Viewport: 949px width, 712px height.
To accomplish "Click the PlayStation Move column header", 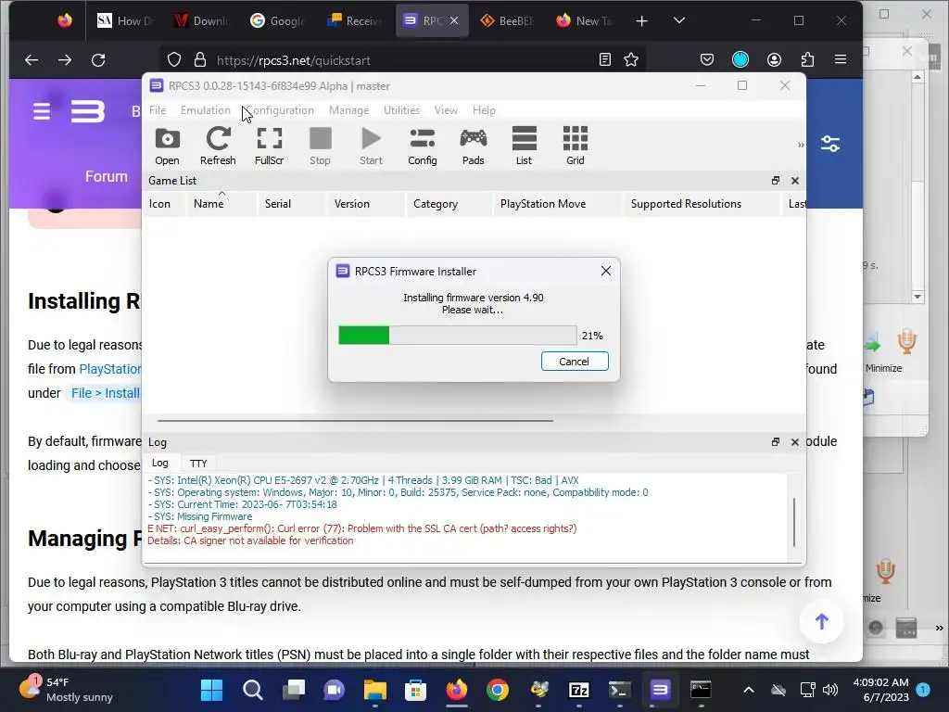I will (557, 204).
